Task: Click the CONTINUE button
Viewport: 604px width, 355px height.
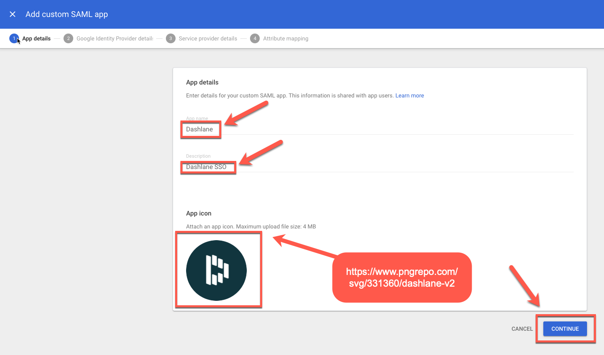Action: pyautogui.click(x=565, y=329)
